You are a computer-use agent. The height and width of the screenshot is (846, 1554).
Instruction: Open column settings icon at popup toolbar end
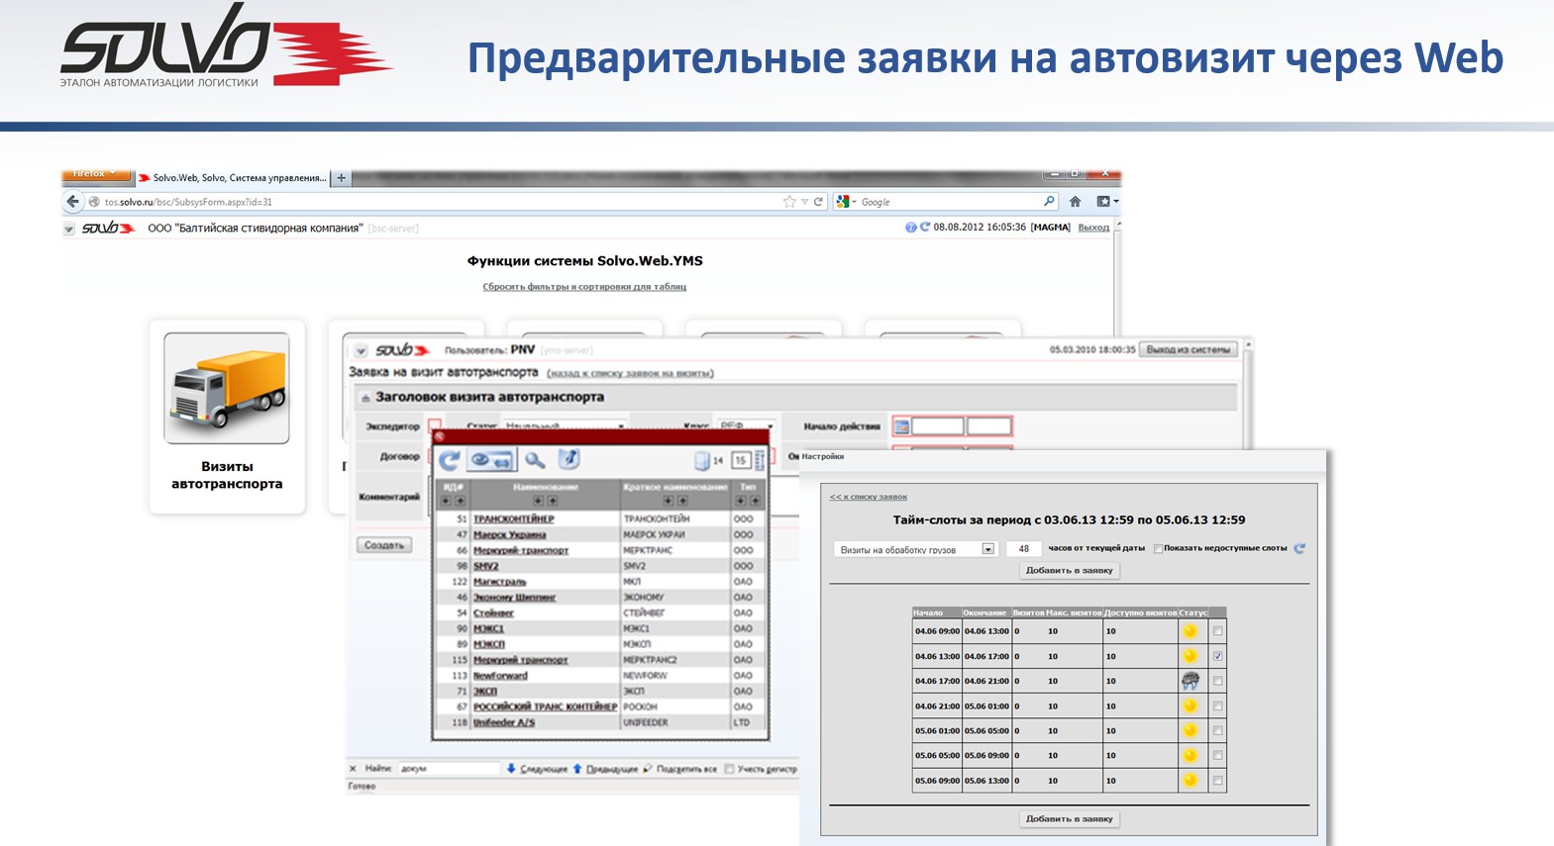tap(760, 460)
